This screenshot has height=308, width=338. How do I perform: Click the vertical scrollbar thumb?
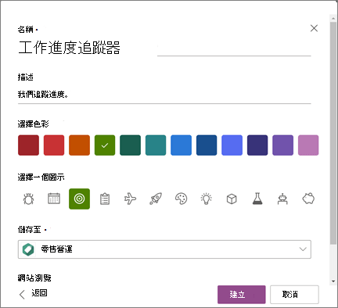[x=333, y=133]
